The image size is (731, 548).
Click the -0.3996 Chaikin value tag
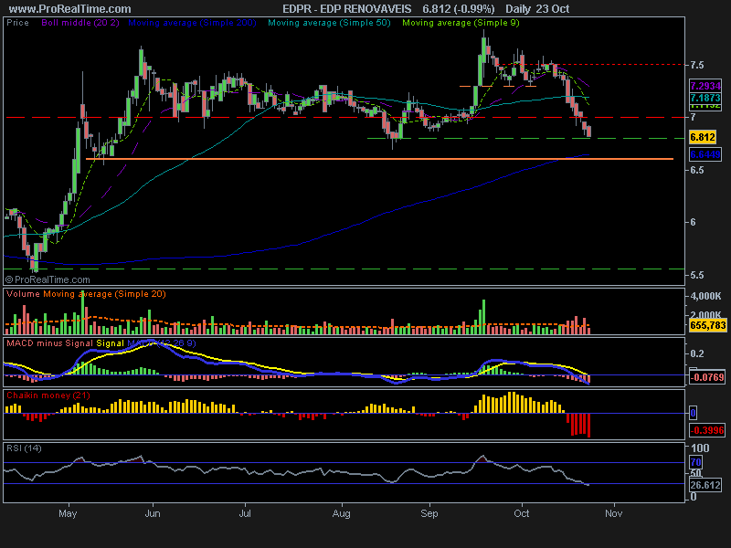[707, 430]
